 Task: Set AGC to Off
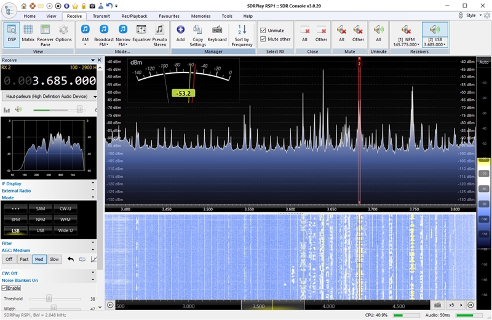(9, 259)
